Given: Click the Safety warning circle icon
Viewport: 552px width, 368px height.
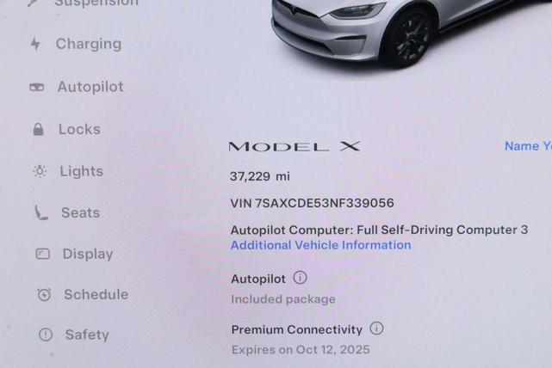Looking at the screenshot, I should [46, 334].
